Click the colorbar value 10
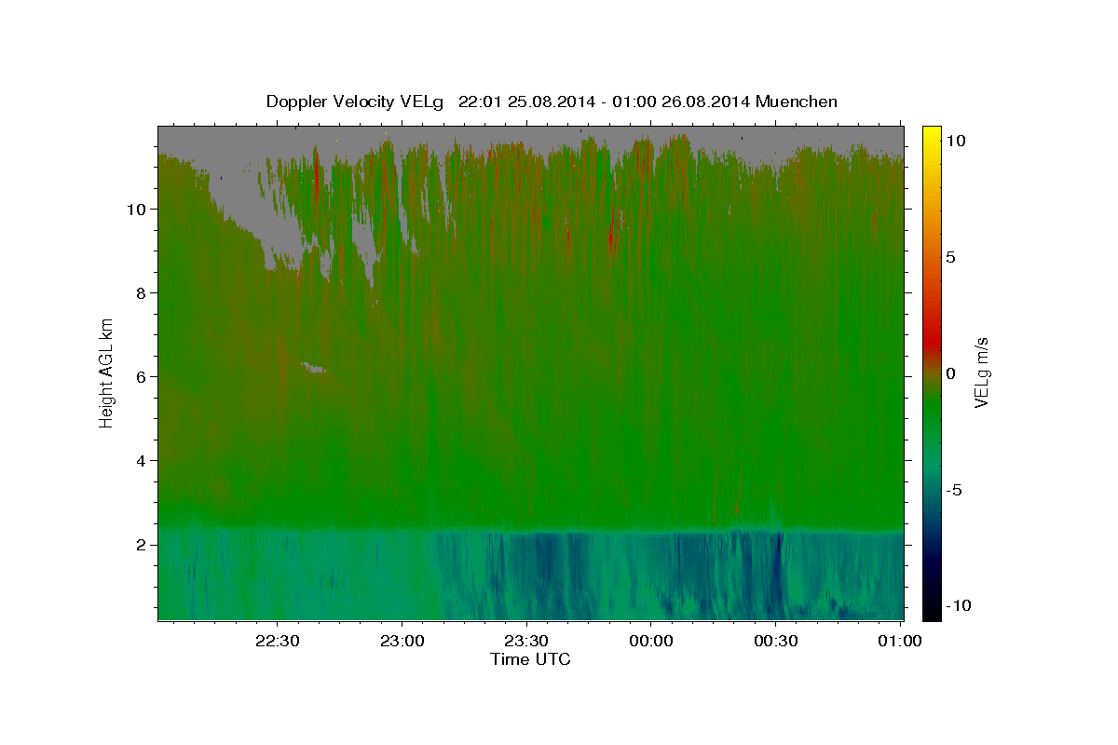Image resolution: width=1118 pixels, height=745 pixels. pyautogui.click(x=955, y=141)
